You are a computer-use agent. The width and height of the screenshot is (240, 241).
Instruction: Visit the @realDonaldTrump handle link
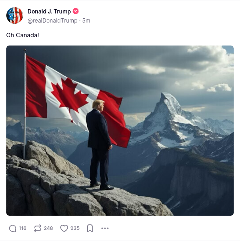pyautogui.click(x=52, y=21)
